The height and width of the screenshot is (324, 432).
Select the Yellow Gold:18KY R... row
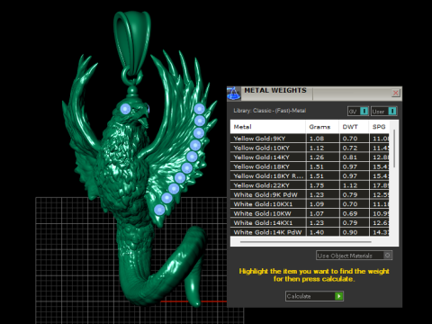[x=310, y=175]
